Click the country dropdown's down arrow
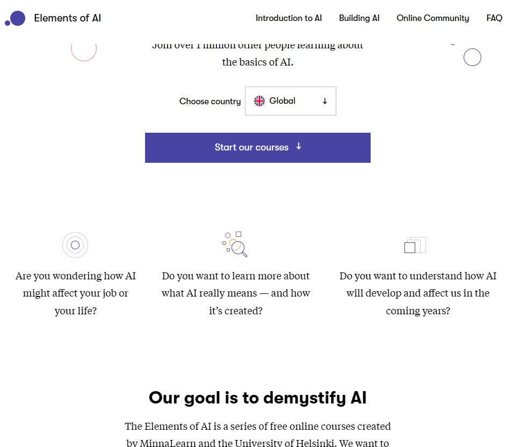520x447 pixels. coord(324,101)
